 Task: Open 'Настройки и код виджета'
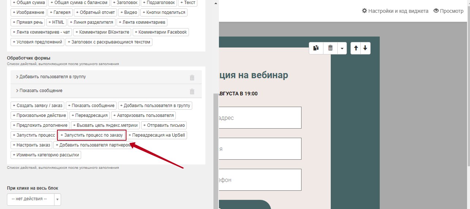click(x=395, y=11)
